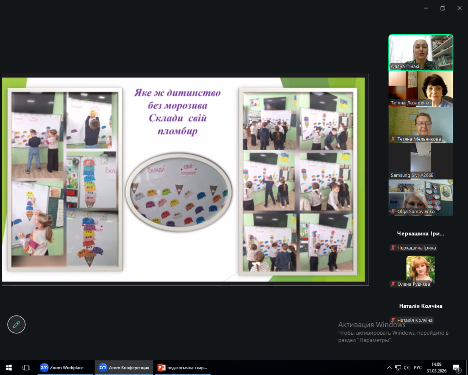Open Task View from taskbar

point(26,367)
